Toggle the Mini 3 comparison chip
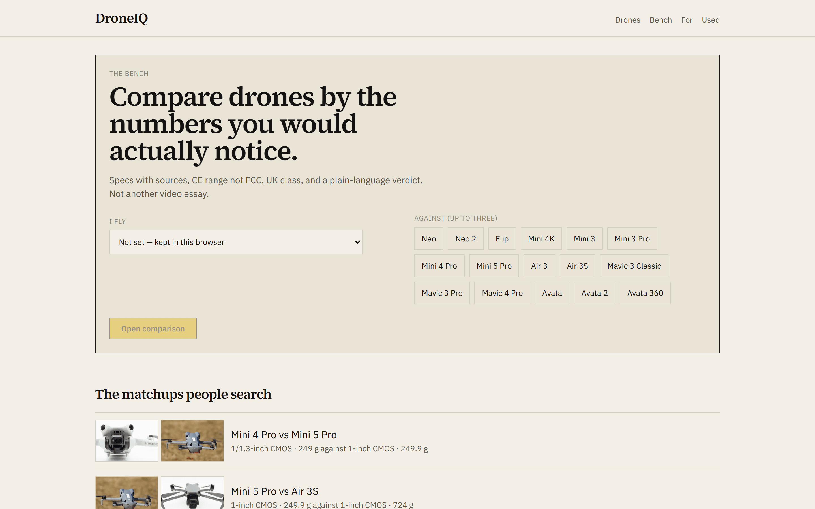The width and height of the screenshot is (815, 509). pyautogui.click(x=584, y=239)
